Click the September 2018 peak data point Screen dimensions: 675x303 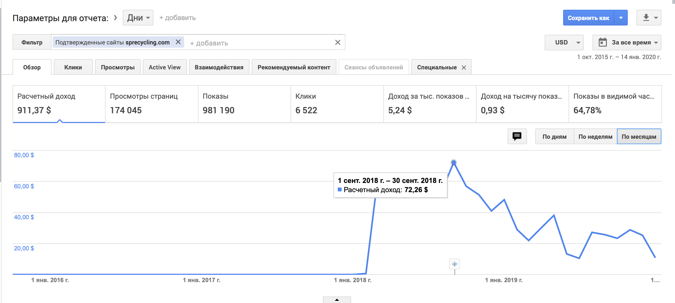pos(453,163)
